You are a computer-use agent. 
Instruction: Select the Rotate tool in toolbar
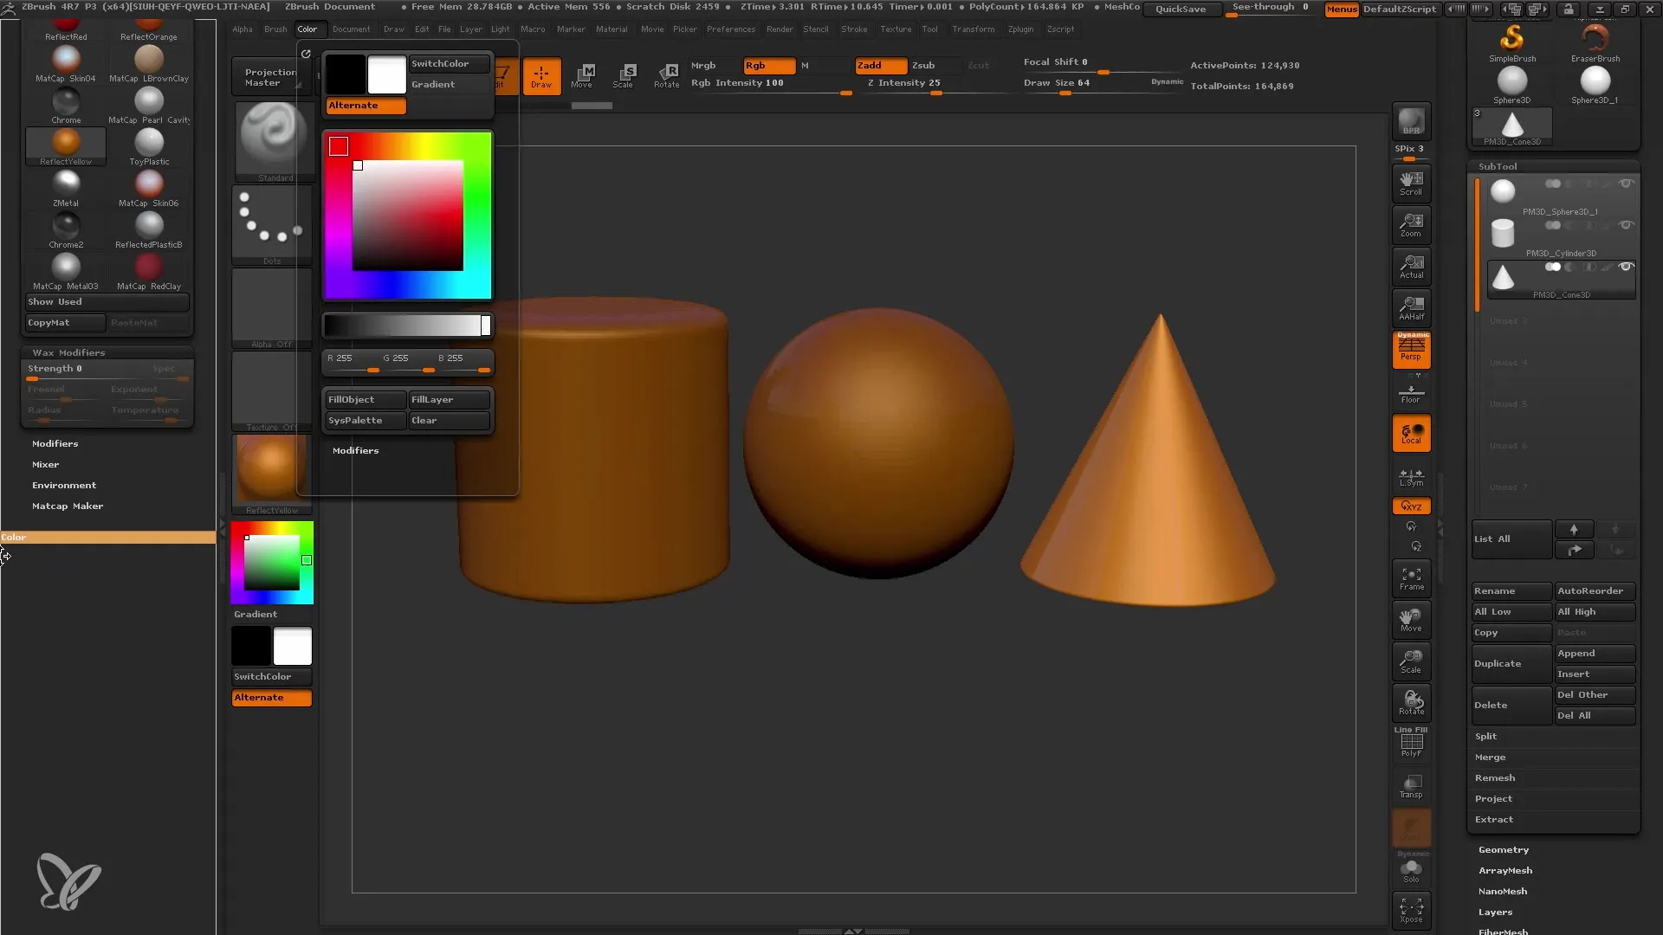pyautogui.click(x=664, y=74)
